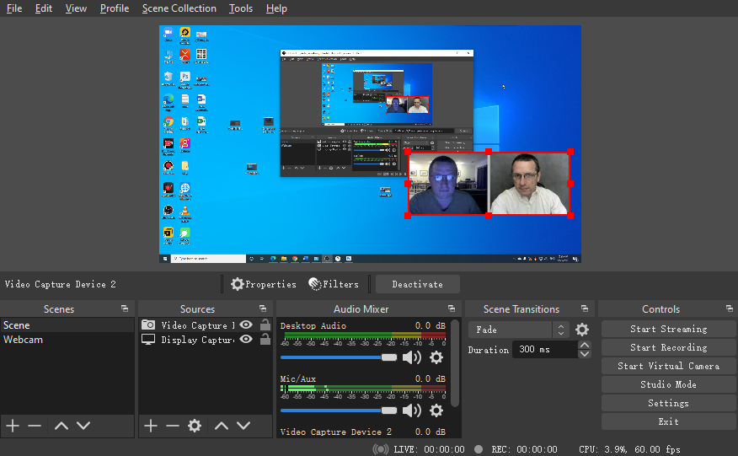
Task: Open the Edit menu
Action: pyautogui.click(x=43, y=8)
